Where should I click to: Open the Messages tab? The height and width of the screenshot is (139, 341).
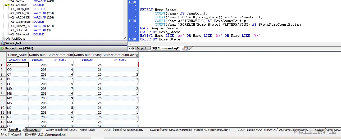[x=31, y=129]
